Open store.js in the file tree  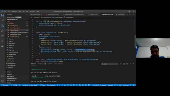[11, 57]
